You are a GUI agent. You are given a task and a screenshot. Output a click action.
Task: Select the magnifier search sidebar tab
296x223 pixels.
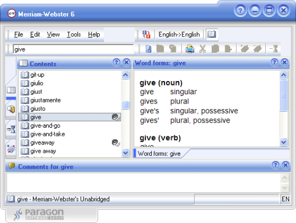pyautogui.click(x=11, y=109)
